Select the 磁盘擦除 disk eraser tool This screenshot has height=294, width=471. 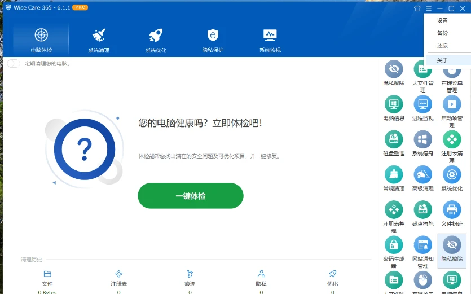point(422,210)
